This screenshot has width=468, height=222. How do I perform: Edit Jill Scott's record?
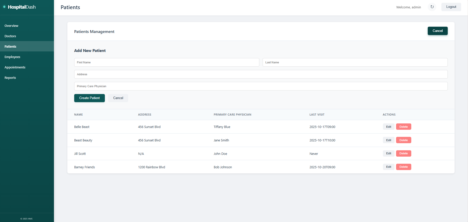pyautogui.click(x=388, y=153)
